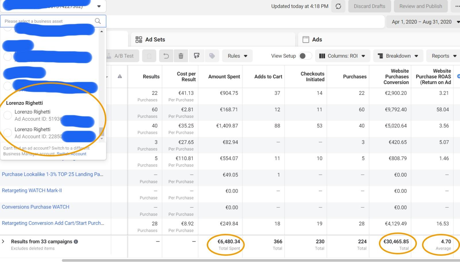Viewport: 460px width, 262px height.
Task: Expand the Rules dropdown menu
Action: [x=237, y=56]
